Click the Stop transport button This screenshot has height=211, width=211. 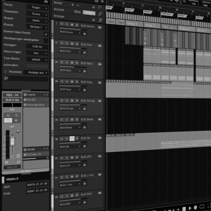tap(184, 209)
